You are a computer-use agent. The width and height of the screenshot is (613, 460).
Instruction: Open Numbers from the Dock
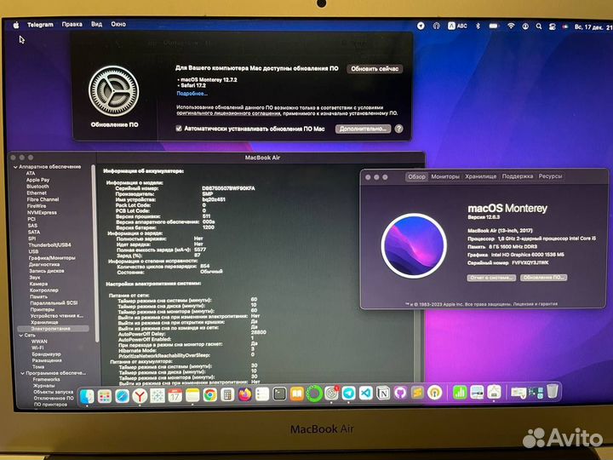point(460,392)
